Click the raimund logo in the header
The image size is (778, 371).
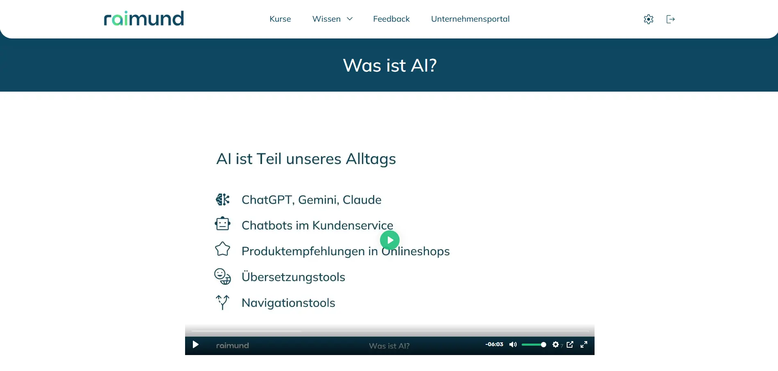[x=144, y=18]
